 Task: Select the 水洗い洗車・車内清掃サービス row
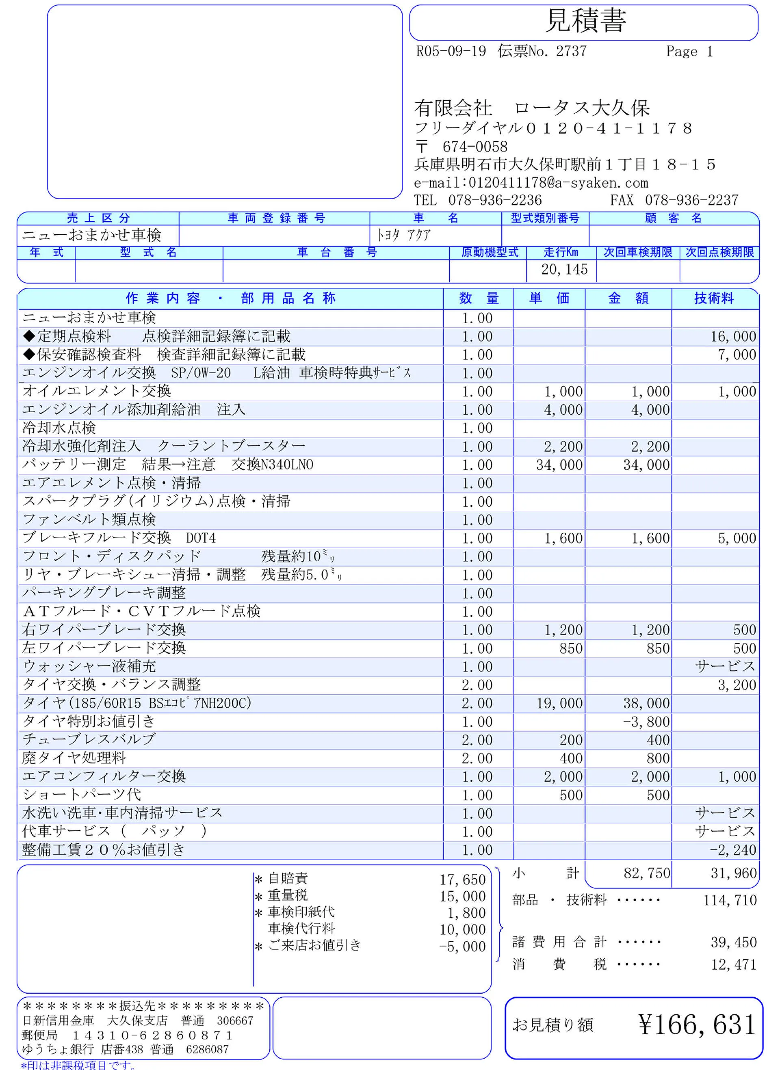[388, 814]
